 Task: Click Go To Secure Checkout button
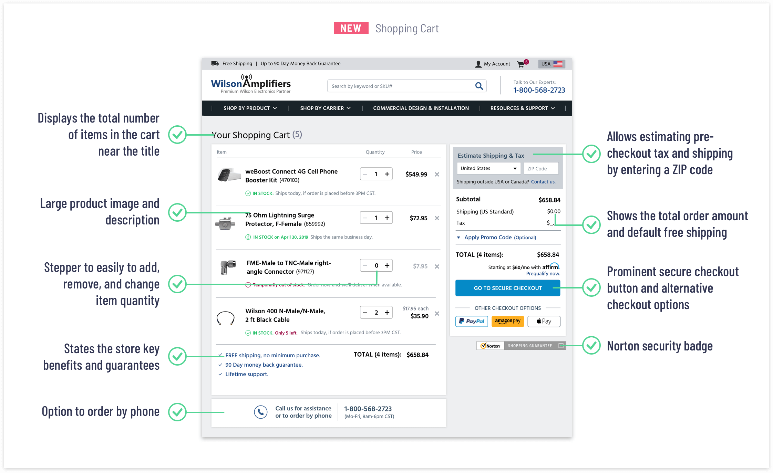(x=507, y=288)
